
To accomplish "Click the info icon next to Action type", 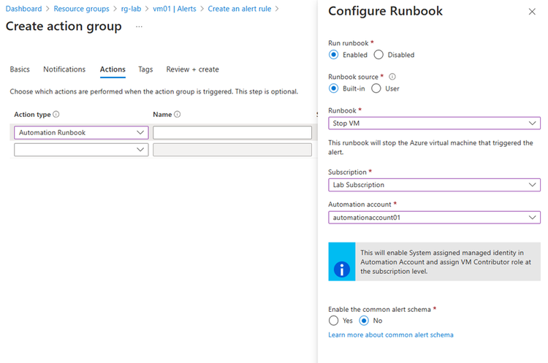I will pos(56,115).
